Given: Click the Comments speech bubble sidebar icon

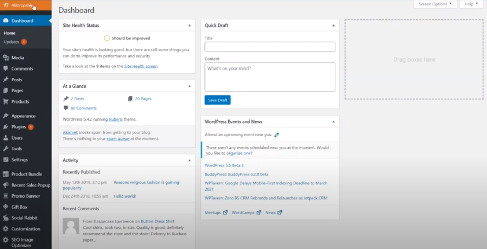Looking at the screenshot, I should (x=6, y=68).
